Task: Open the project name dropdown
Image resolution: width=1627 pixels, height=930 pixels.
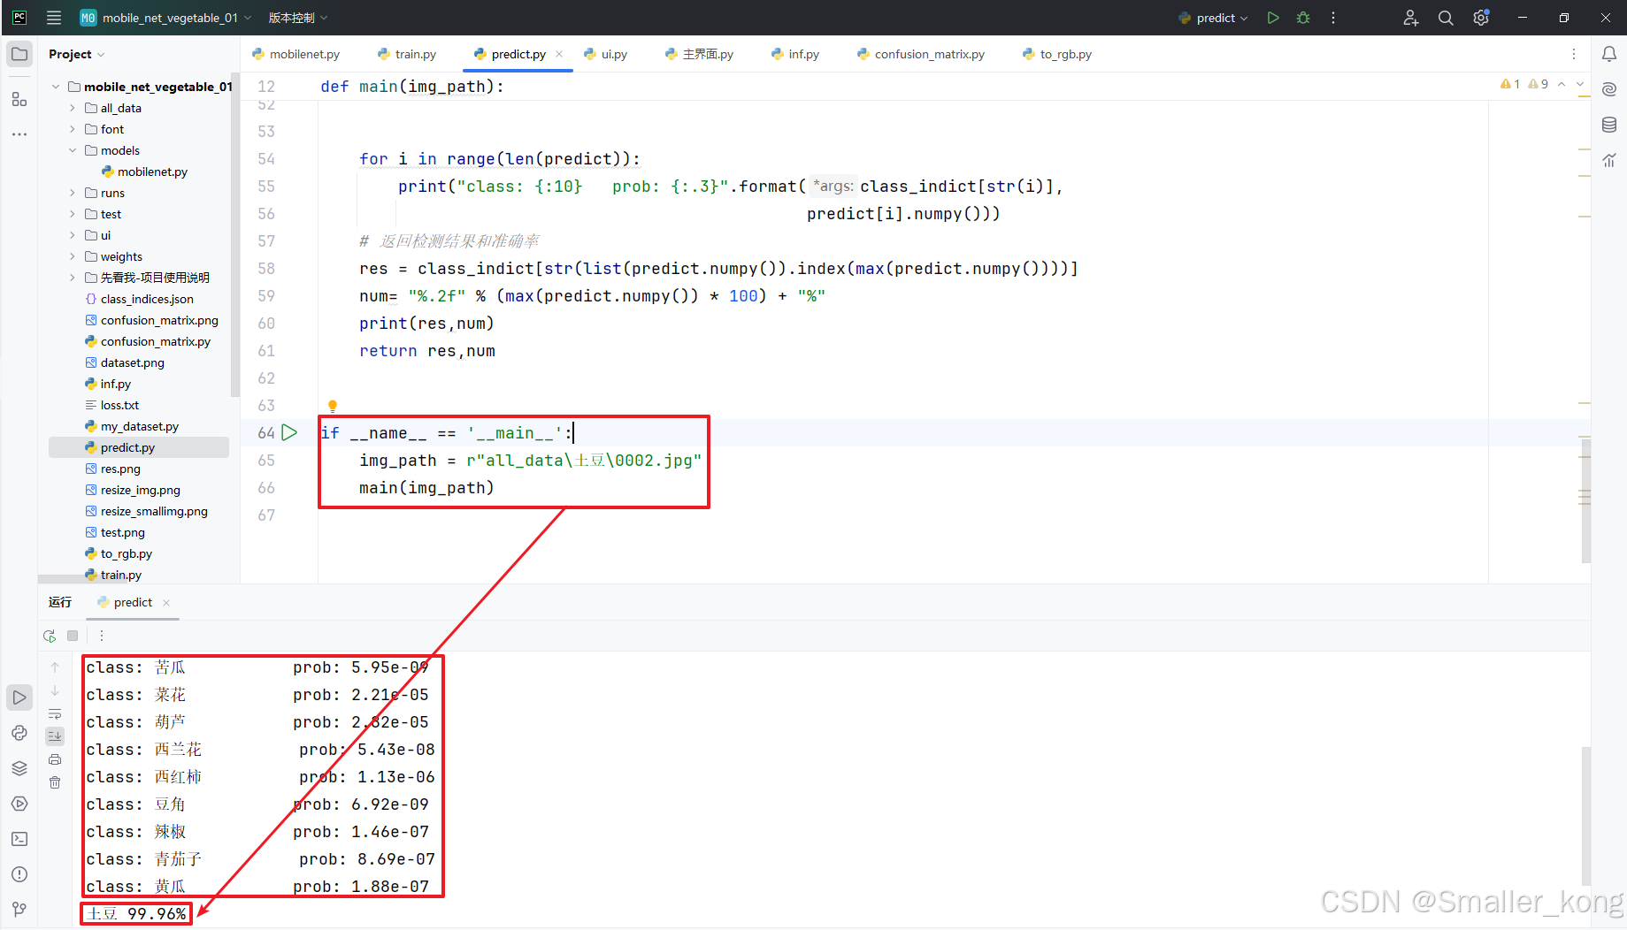Action: 166,18
